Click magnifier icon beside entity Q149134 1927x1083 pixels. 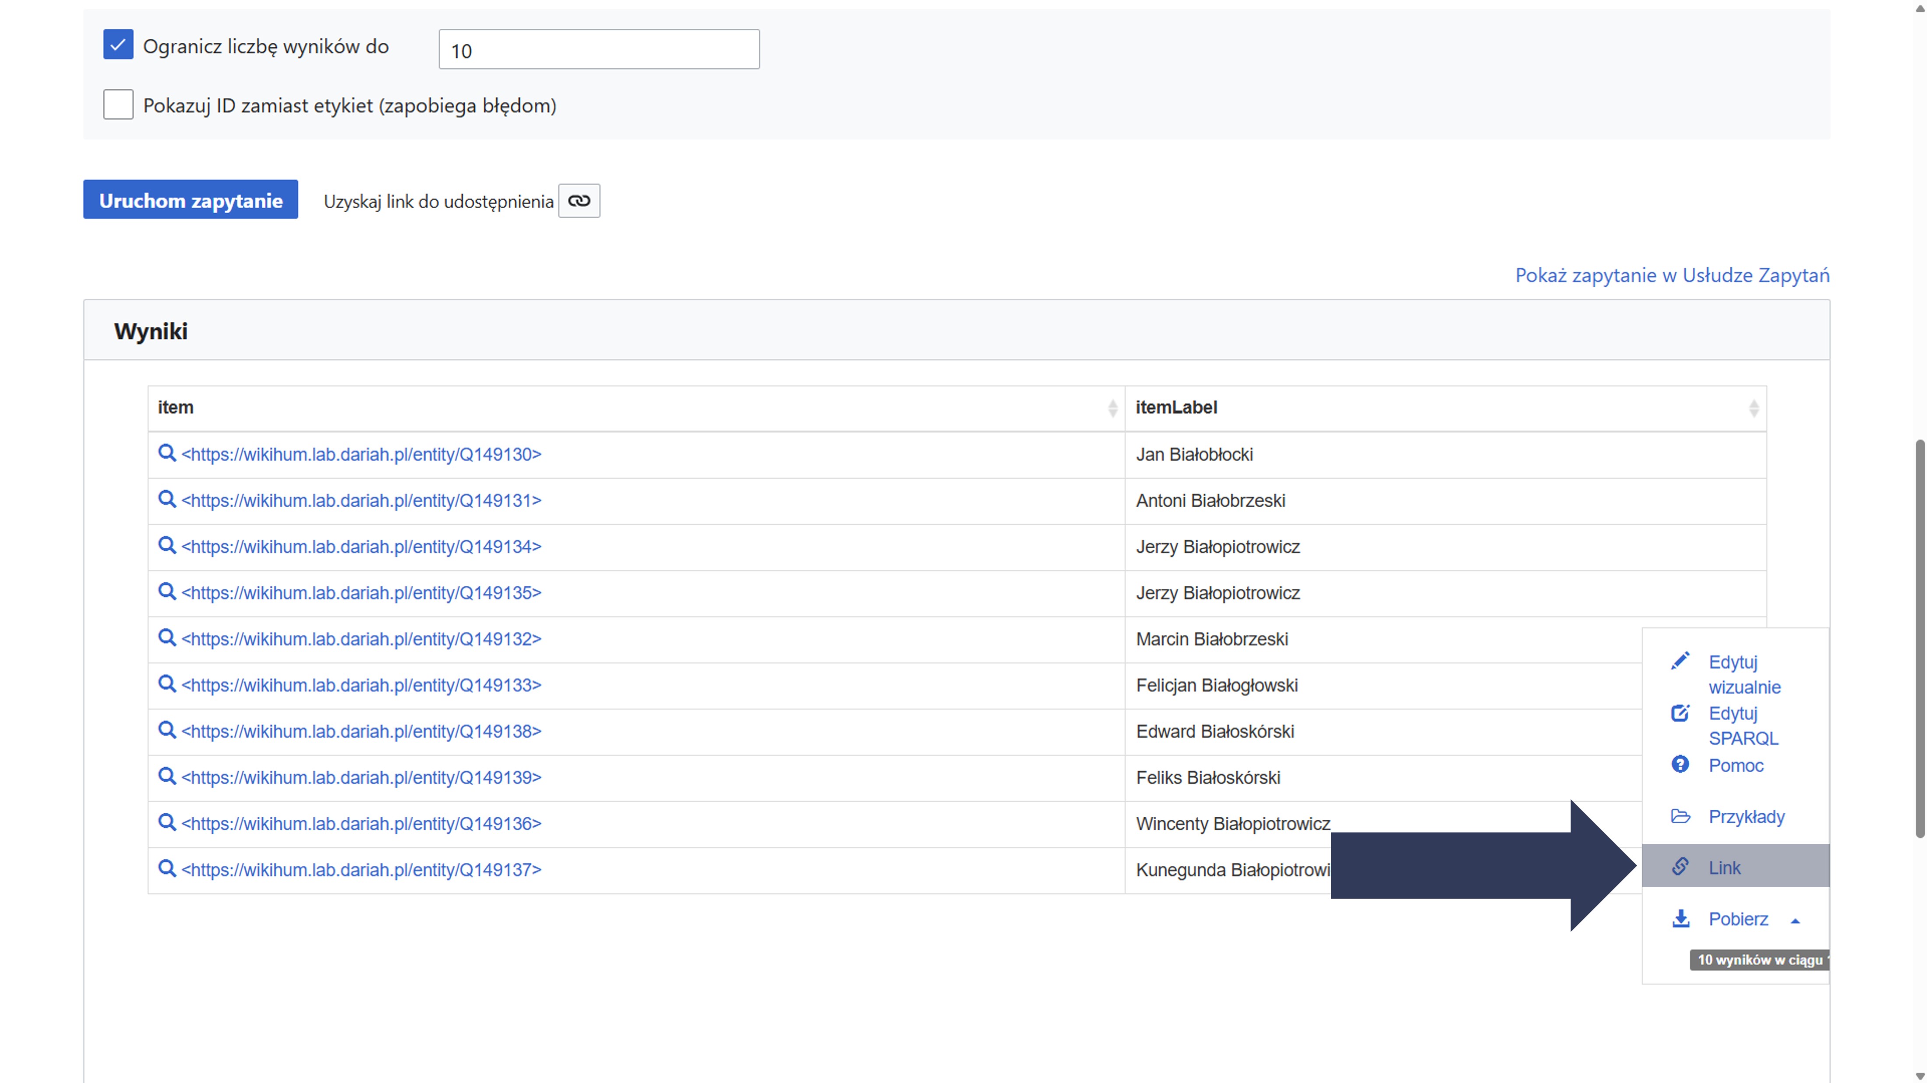pyautogui.click(x=167, y=546)
